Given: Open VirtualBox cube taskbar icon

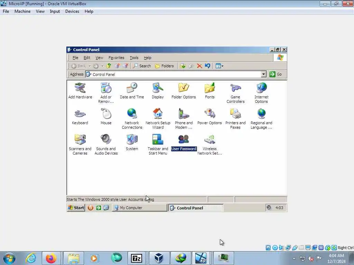Looking at the screenshot, I should pos(159,258).
